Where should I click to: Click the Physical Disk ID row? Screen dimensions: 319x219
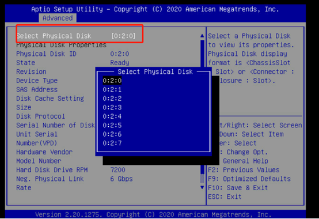pyautogui.click(x=73, y=54)
